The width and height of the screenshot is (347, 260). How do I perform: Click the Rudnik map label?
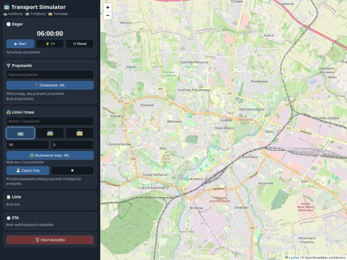[269, 35]
